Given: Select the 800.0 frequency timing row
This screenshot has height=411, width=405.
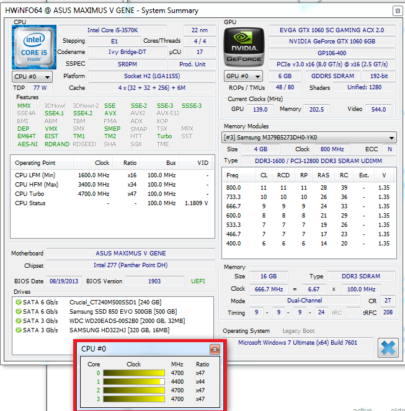Looking at the screenshot, I should (308, 188).
